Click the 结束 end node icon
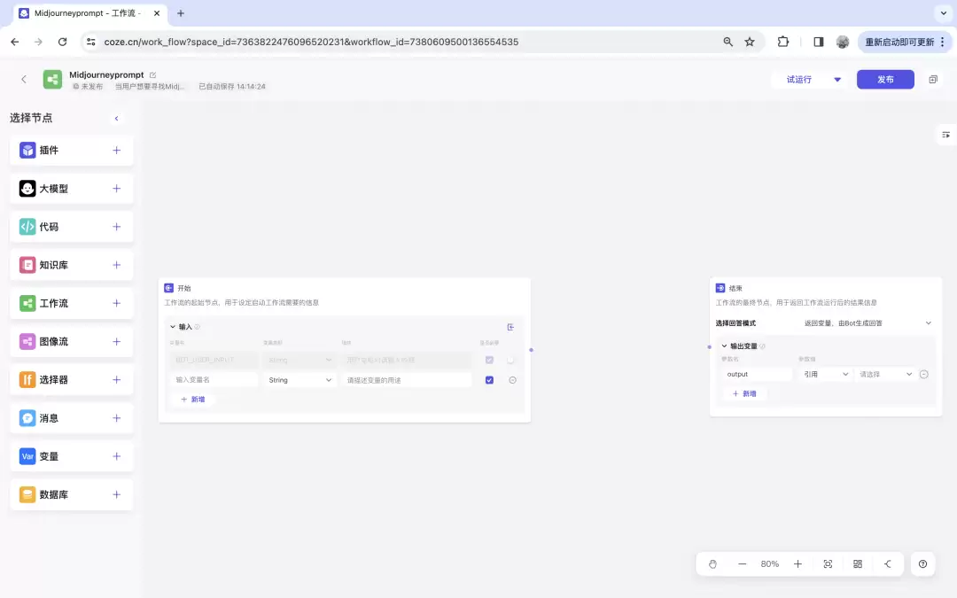Viewport: 957px width, 598px height. [x=720, y=288]
